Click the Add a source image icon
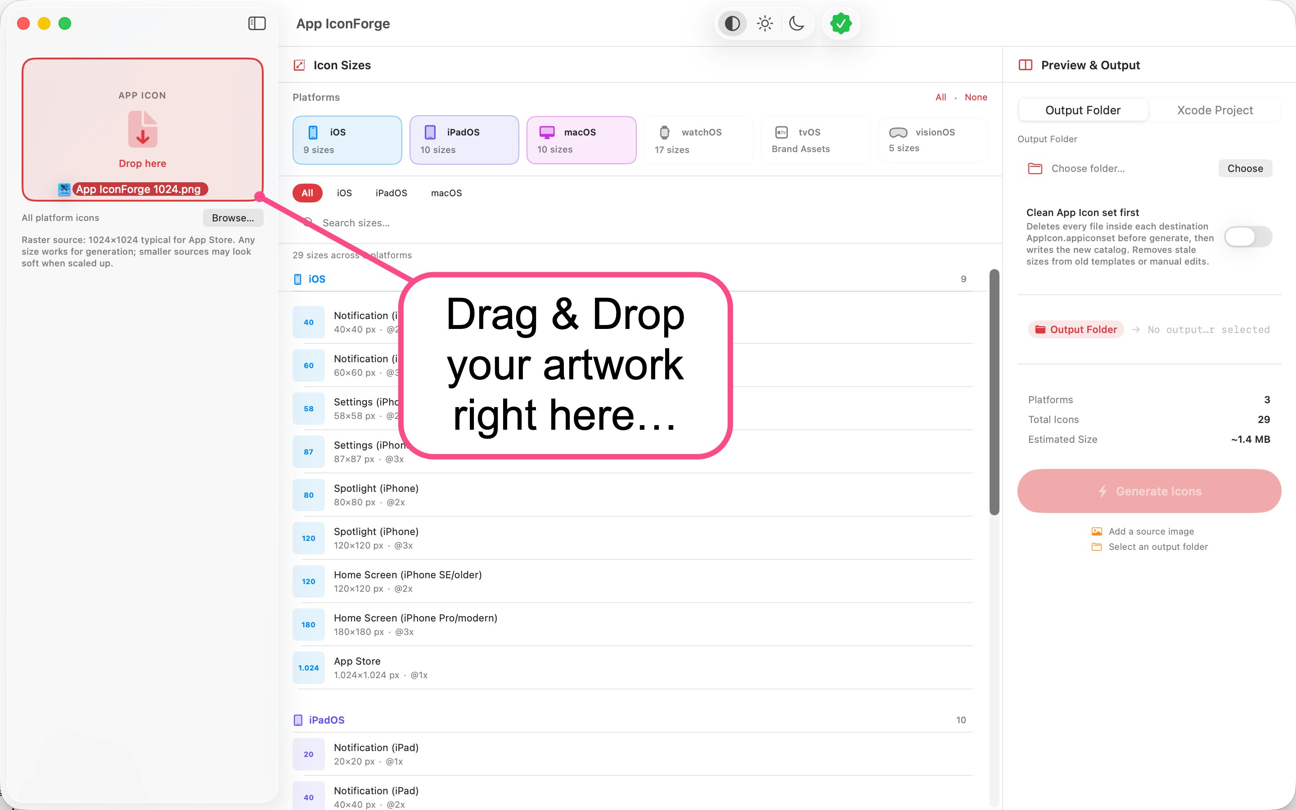The image size is (1296, 810). coord(1097,531)
